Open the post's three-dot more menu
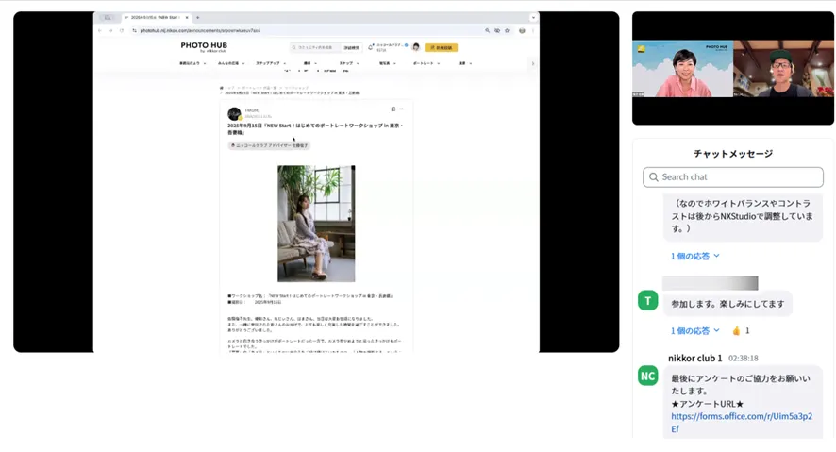The height and width of the screenshot is (452, 836). click(401, 109)
